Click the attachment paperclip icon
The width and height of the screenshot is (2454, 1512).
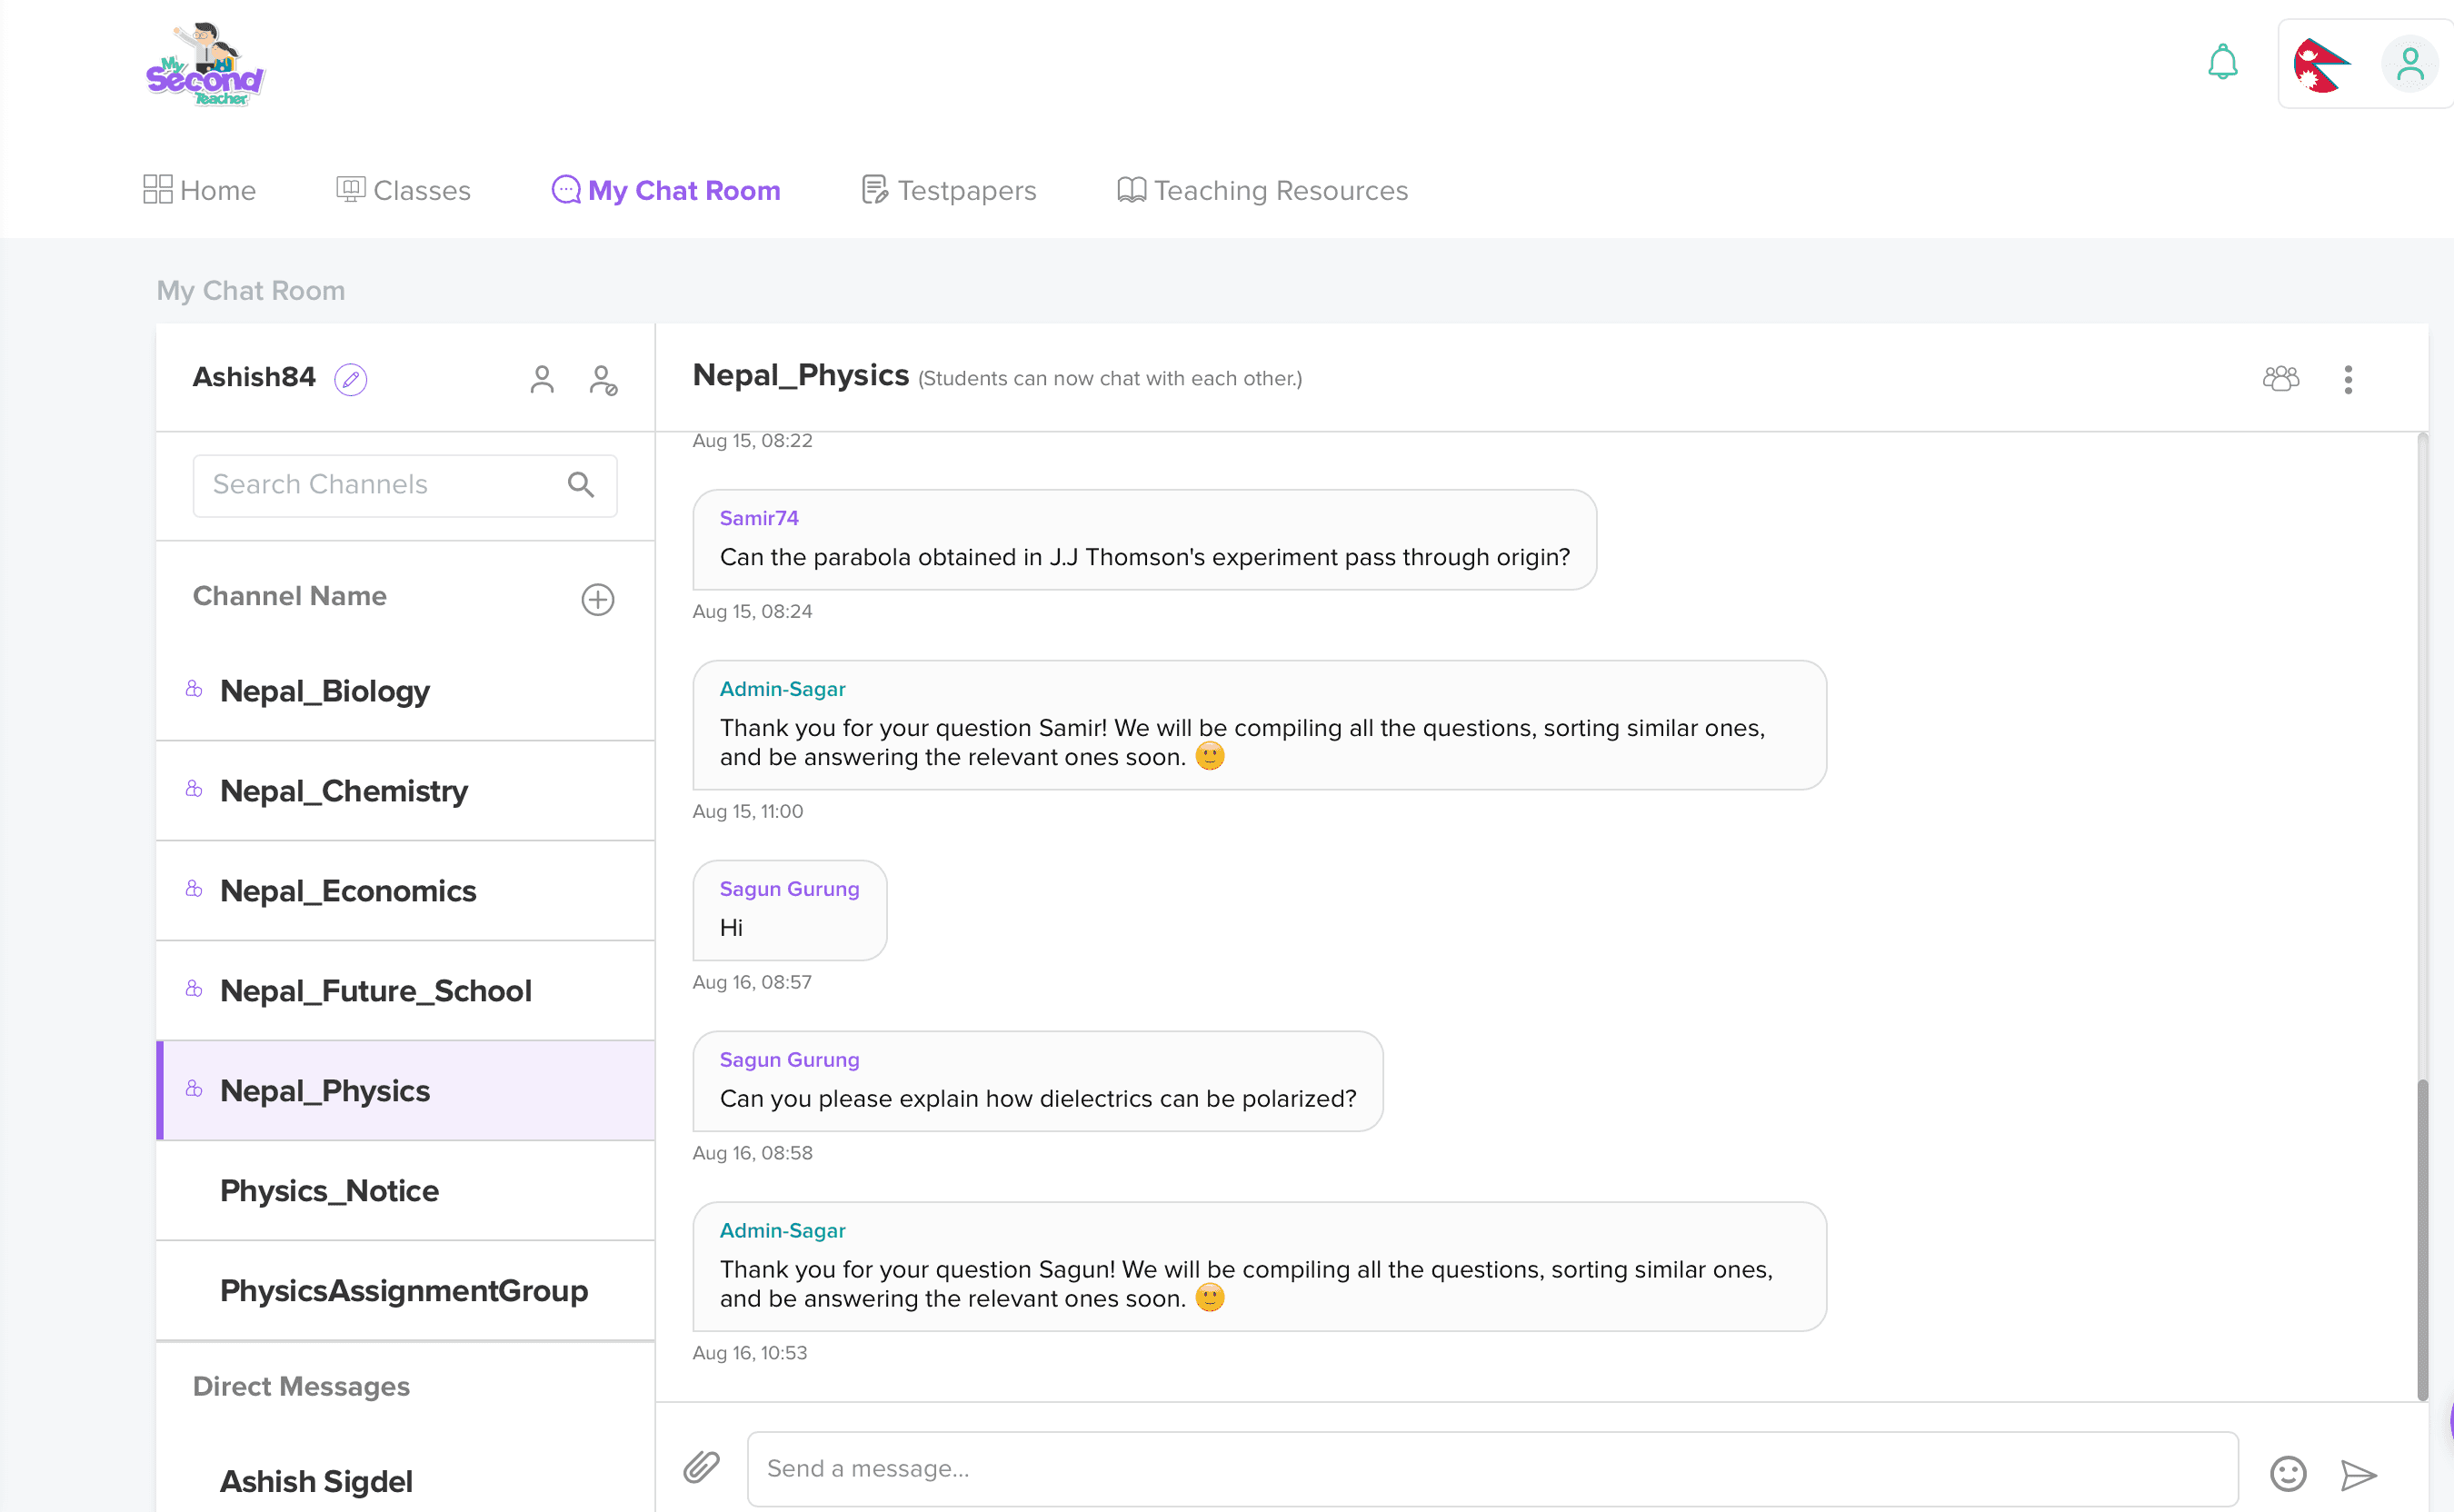coord(701,1467)
